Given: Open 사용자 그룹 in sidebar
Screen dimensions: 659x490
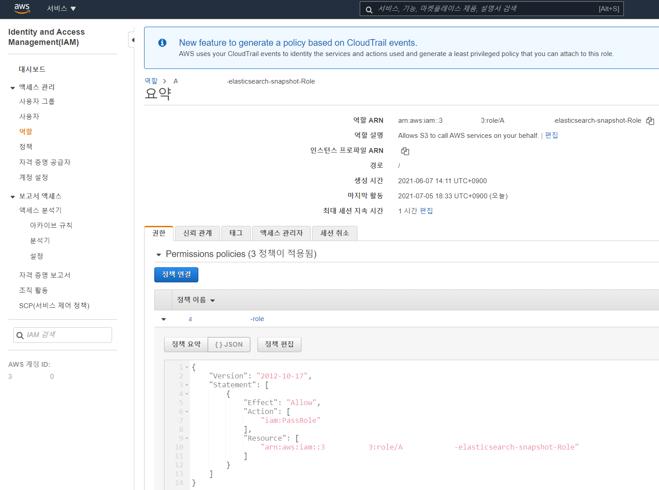Looking at the screenshot, I should [37, 101].
